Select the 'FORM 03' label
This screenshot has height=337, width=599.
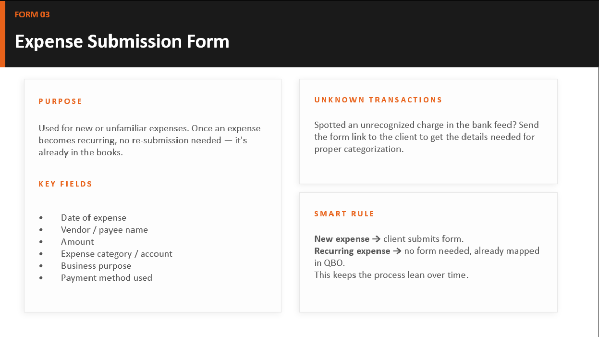pos(32,14)
